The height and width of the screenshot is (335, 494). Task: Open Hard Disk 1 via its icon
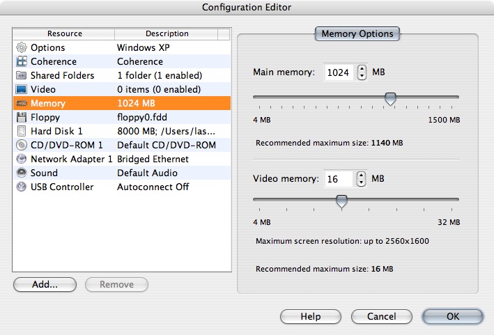(22, 132)
